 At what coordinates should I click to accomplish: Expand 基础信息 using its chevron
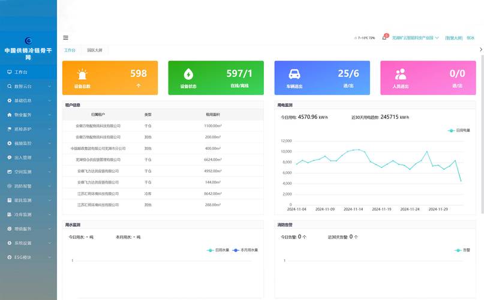coord(49,100)
